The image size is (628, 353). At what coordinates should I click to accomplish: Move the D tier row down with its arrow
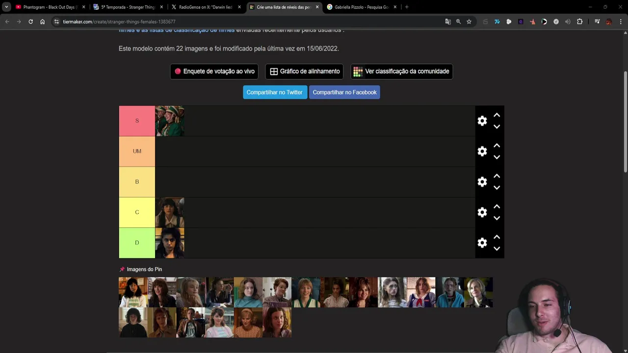497,248
